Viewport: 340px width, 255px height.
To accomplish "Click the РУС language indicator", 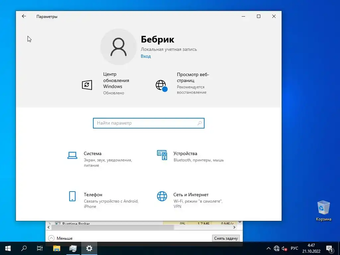I will (x=294, y=248).
